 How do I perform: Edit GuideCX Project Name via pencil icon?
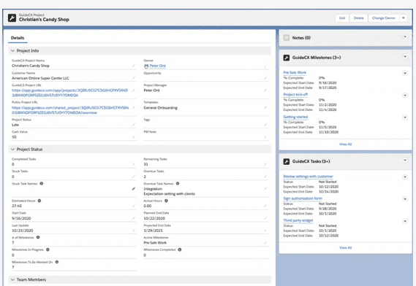point(134,66)
